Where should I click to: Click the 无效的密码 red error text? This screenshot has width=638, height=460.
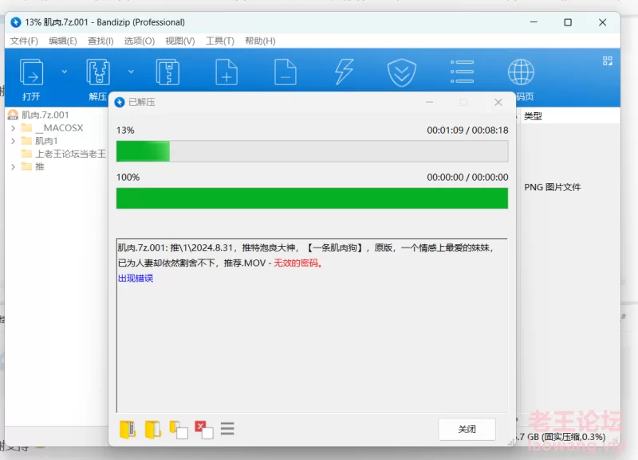click(298, 263)
